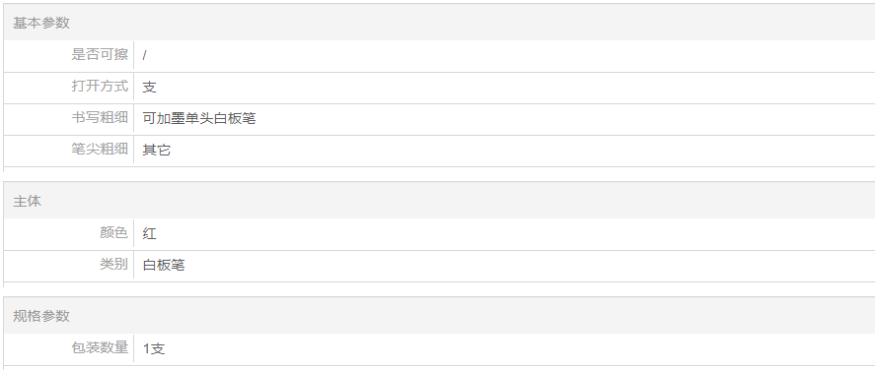Click the 包装数量 table row
This screenshot has width=878, height=370.
coord(439,349)
